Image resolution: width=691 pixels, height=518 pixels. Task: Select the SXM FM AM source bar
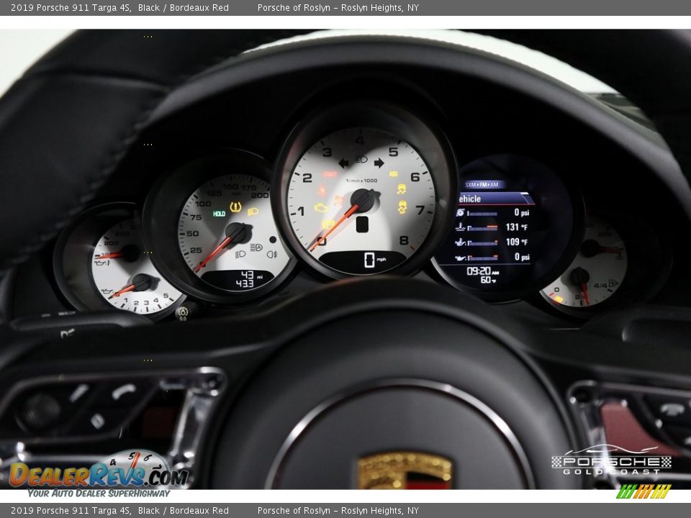(x=484, y=184)
